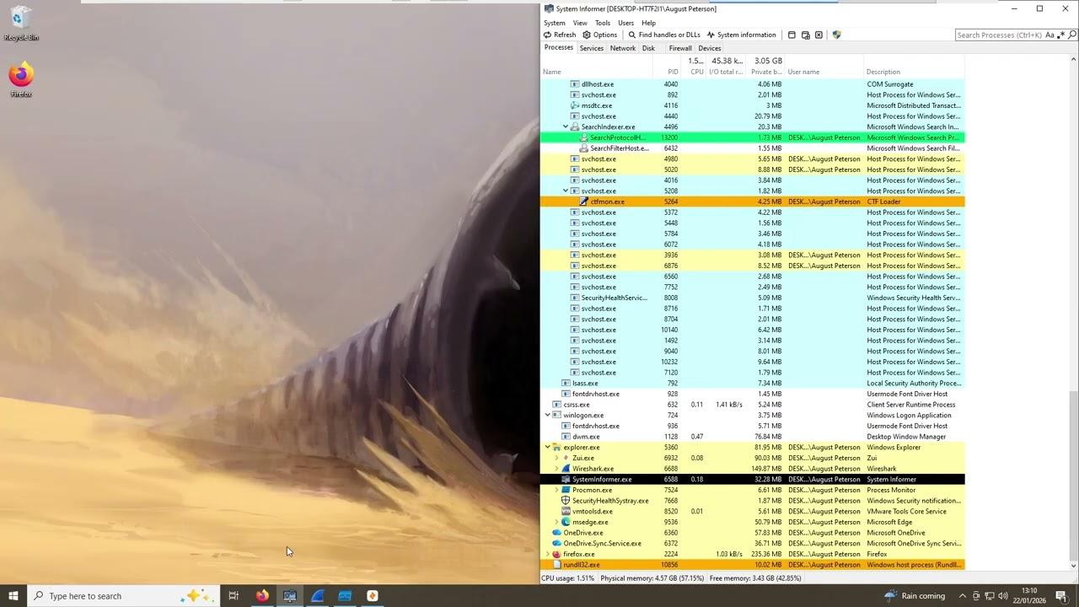Expand the msedge.exe tree node
The image size is (1079, 607).
click(556, 522)
